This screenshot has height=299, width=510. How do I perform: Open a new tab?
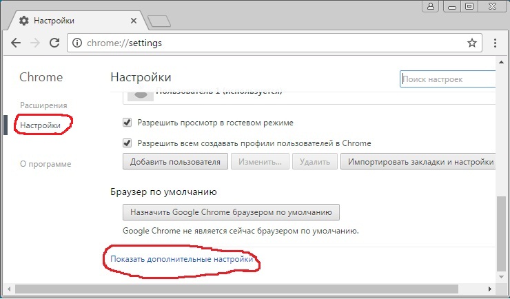tap(159, 21)
